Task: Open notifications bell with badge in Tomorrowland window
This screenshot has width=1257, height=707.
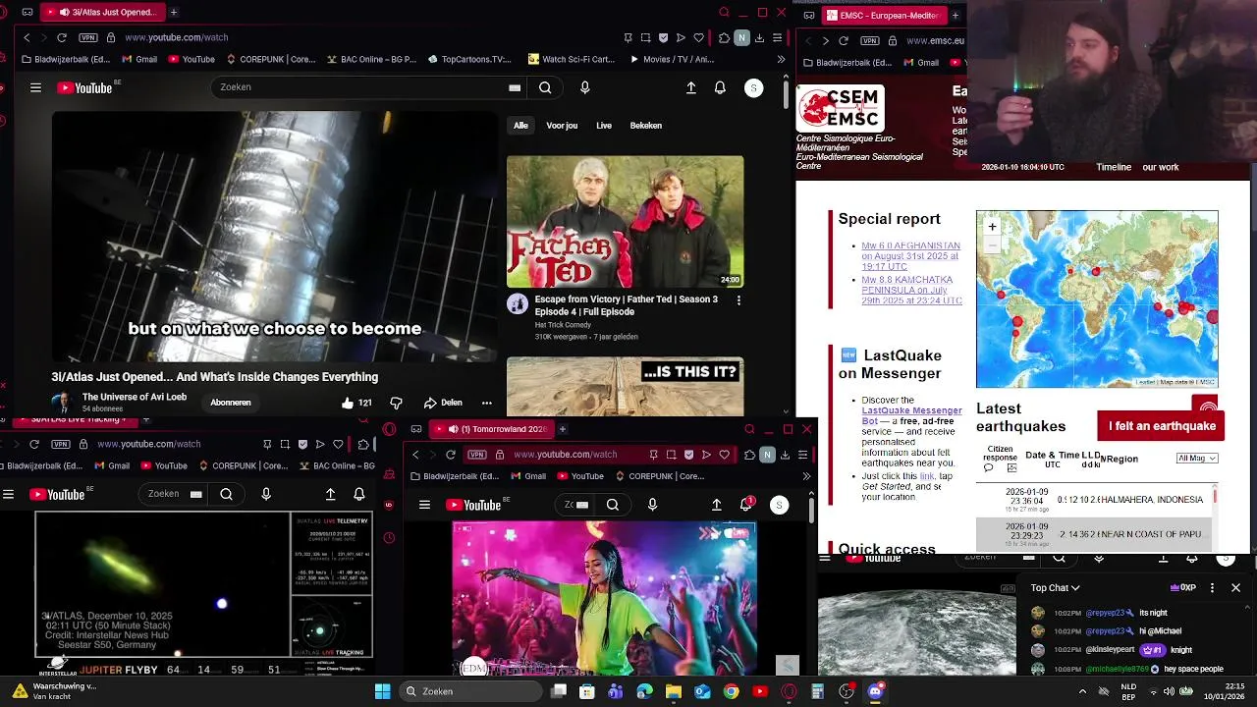Action: point(746,505)
